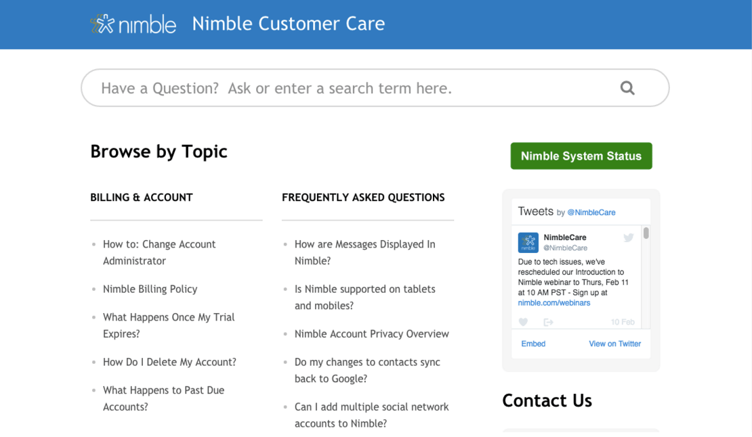Open View on Twitter link
752x437 pixels.
pos(614,344)
